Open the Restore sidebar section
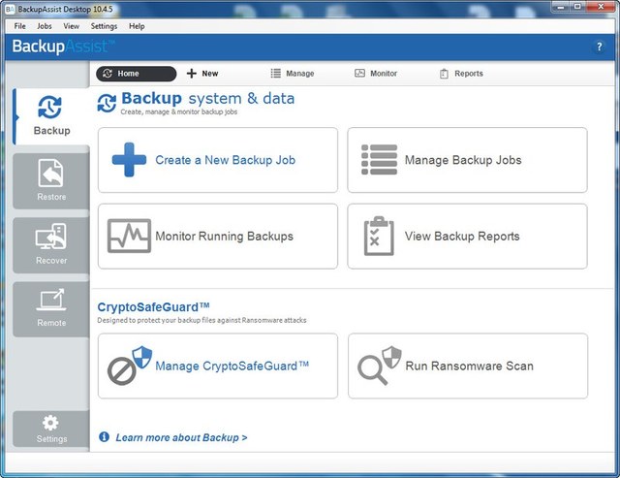620x478 pixels. click(x=51, y=179)
